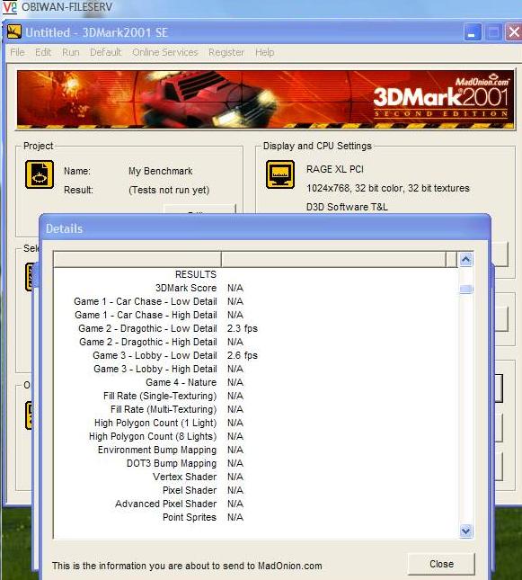522x580 pixels.
Task: Open the Run menu
Action: (71, 52)
